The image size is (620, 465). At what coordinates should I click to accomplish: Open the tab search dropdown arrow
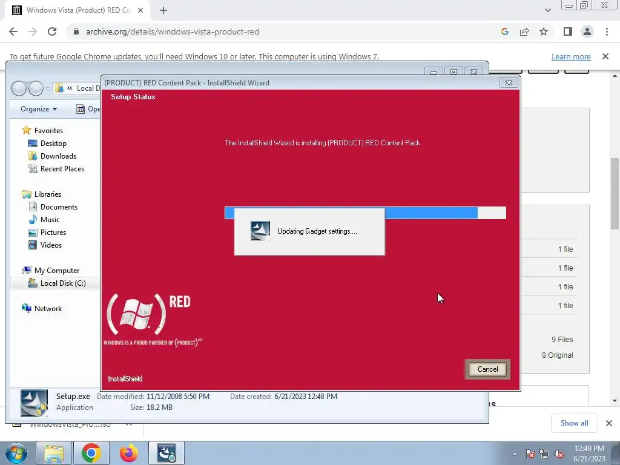coord(547,10)
